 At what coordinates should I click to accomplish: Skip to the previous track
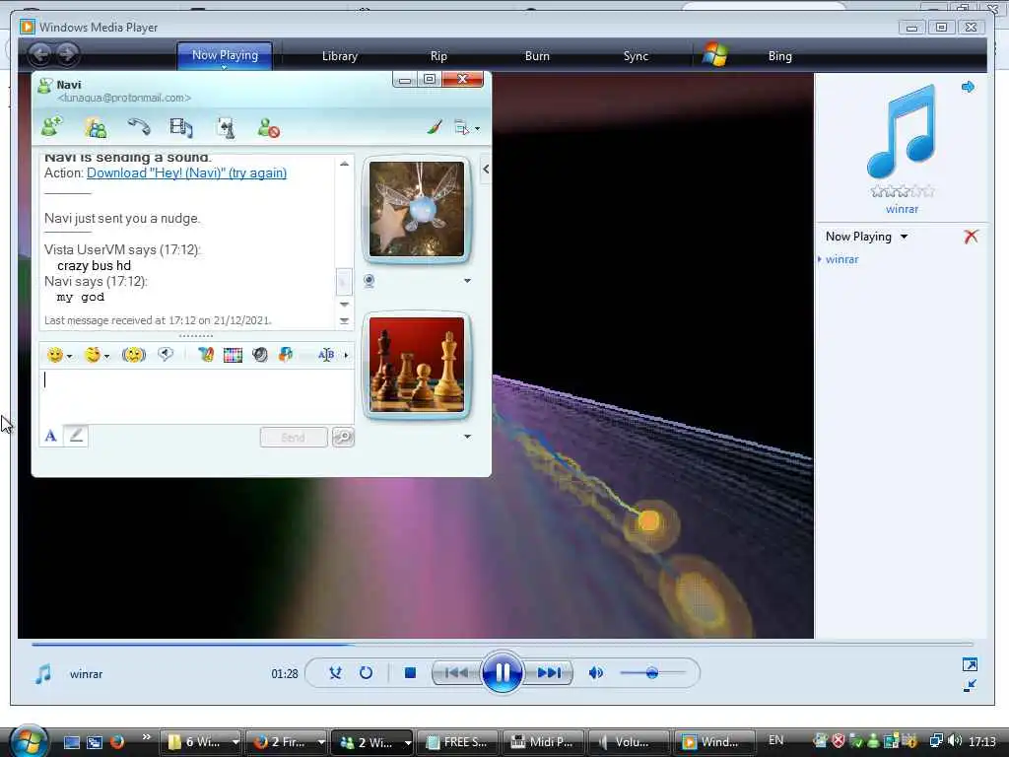click(456, 672)
